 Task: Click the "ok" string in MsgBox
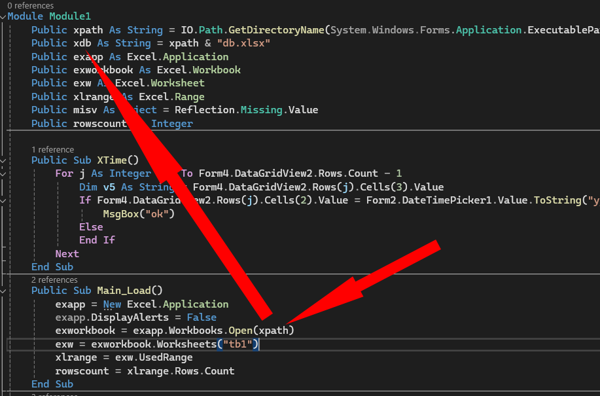click(x=157, y=214)
